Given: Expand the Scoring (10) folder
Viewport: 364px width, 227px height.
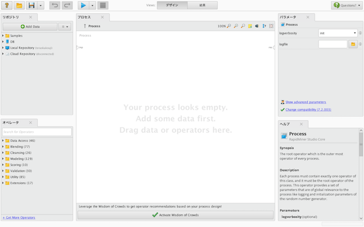Looking at the screenshot, I should coord(3,165).
